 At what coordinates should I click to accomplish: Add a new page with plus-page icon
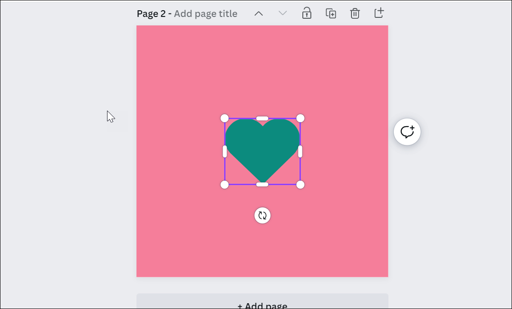(379, 13)
